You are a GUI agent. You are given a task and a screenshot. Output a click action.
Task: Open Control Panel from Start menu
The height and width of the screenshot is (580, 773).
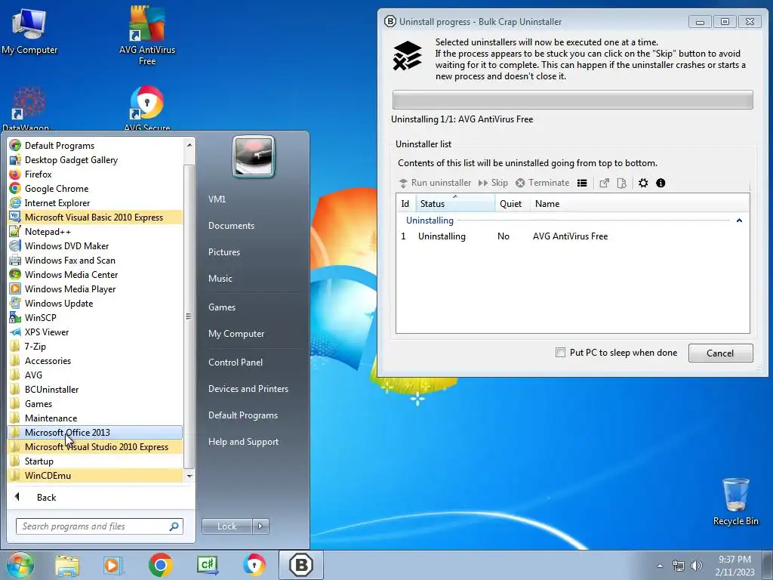click(x=236, y=362)
